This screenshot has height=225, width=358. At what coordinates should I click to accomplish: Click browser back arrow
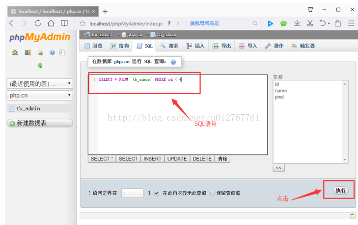coord(11,23)
